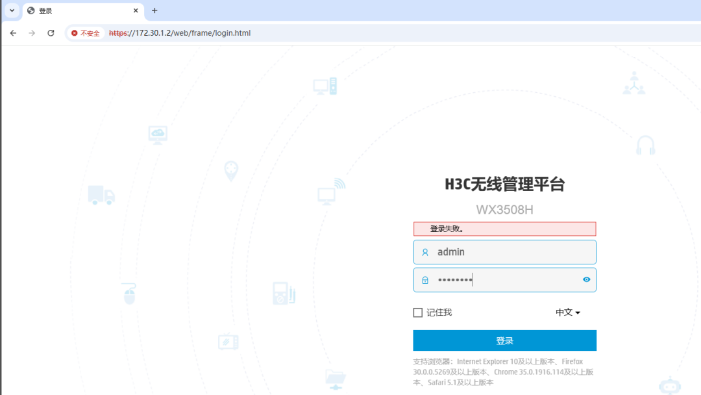Screen dimensions: 701x395
Task: Click the 不安全 security warning indicator
Action: coord(84,32)
